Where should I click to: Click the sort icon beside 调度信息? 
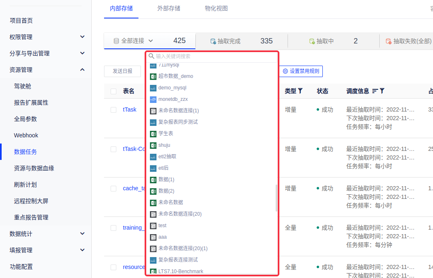coord(375,91)
